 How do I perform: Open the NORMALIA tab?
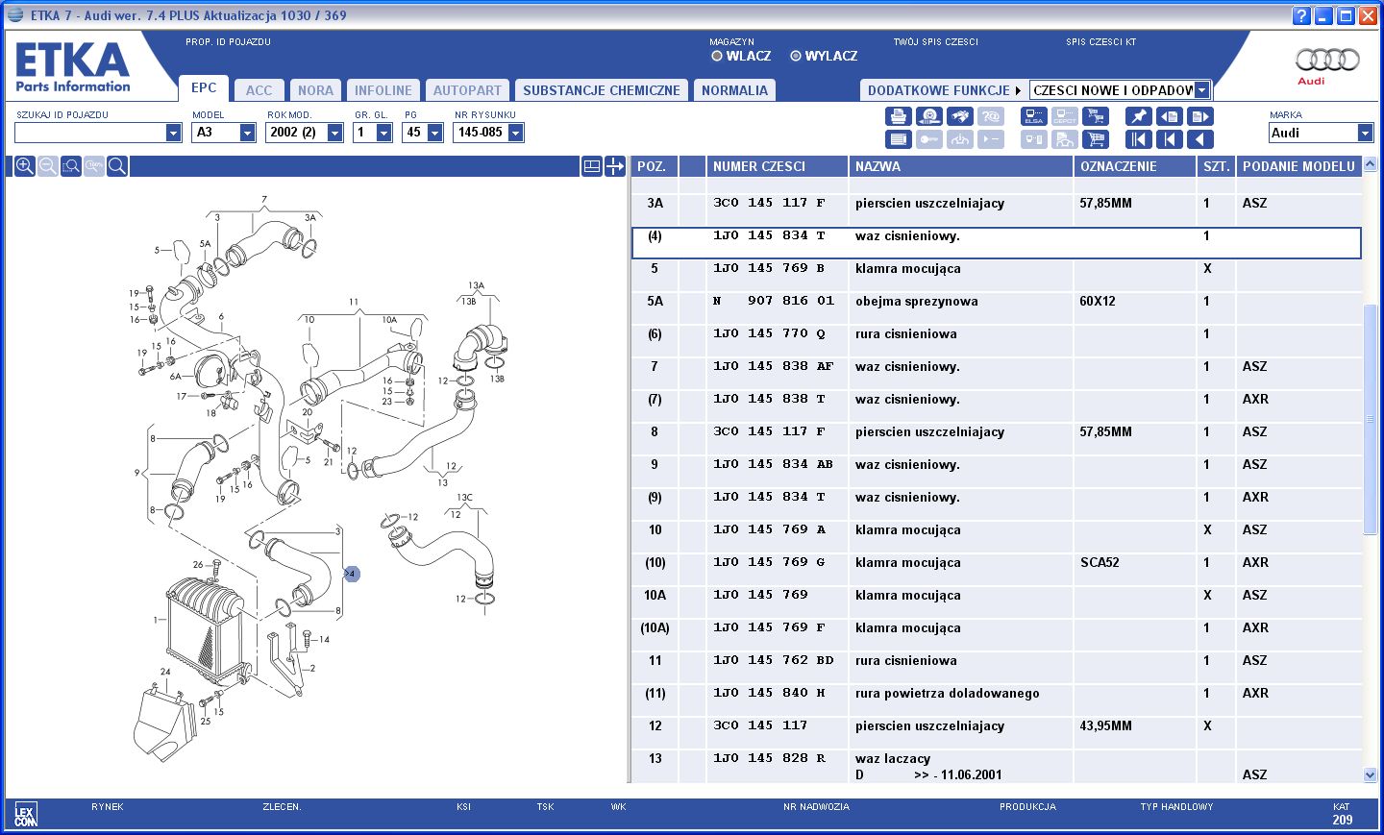734,90
